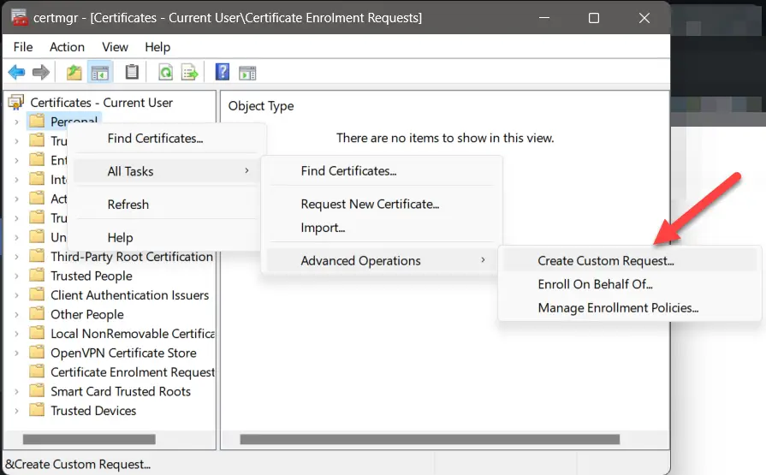This screenshot has width=766, height=475.
Task: Open the Action menu in menu bar
Action: point(67,47)
